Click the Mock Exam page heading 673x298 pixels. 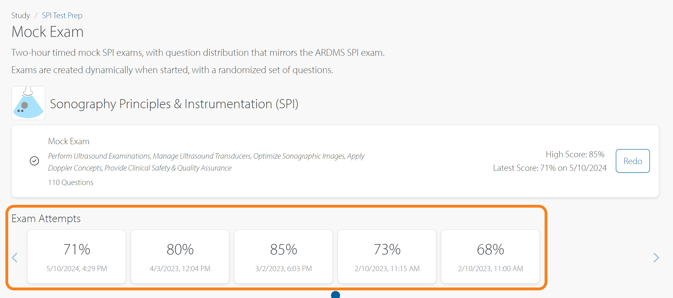(47, 31)
